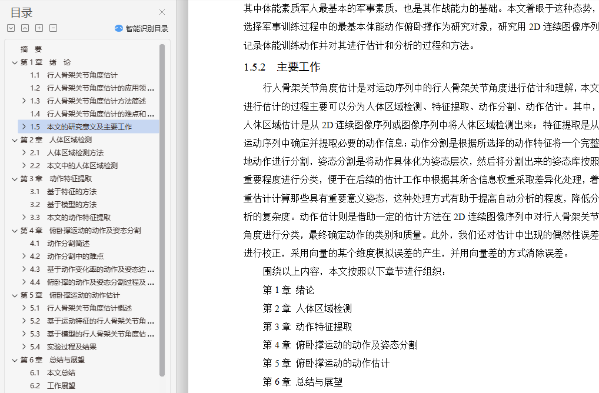Screen dimensions: 599x393
Task: Select outline entry 3.3 本文的动作特征提取
Action: 70,217
